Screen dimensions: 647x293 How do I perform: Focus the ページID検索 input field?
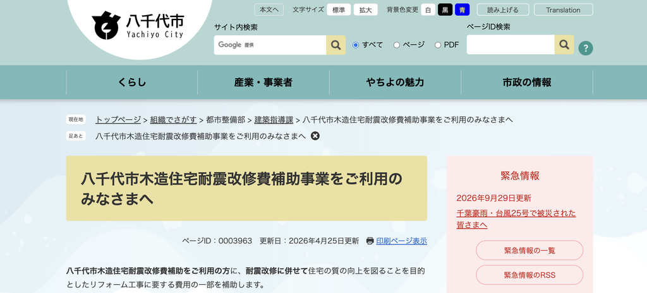pos(511,45)
